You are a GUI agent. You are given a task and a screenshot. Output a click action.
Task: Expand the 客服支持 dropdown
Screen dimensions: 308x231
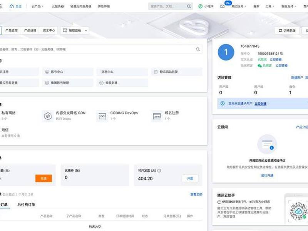[x=288, y=6]
